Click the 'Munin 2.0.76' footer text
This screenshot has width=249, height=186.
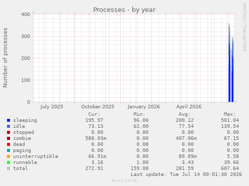[124, 180]
